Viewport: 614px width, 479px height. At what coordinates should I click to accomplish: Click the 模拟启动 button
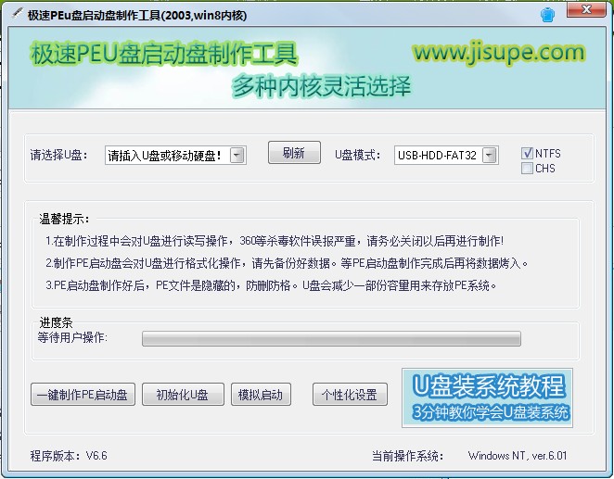point(261,394)
